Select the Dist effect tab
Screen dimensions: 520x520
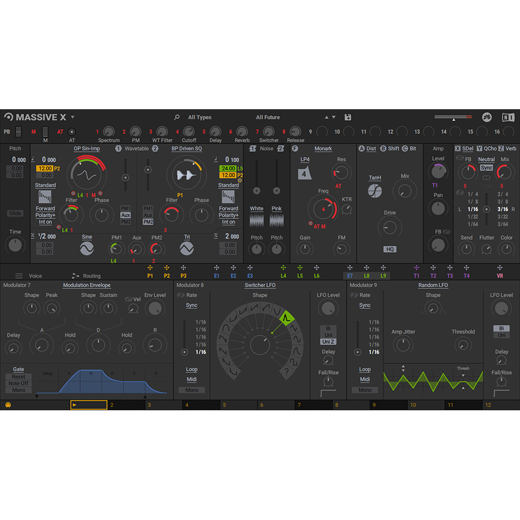[370, 148]
